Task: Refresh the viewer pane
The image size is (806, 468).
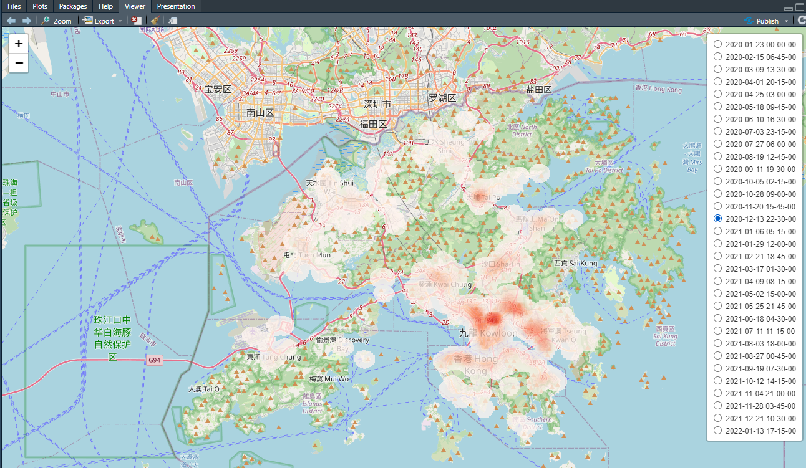Action: click(801, 21)
